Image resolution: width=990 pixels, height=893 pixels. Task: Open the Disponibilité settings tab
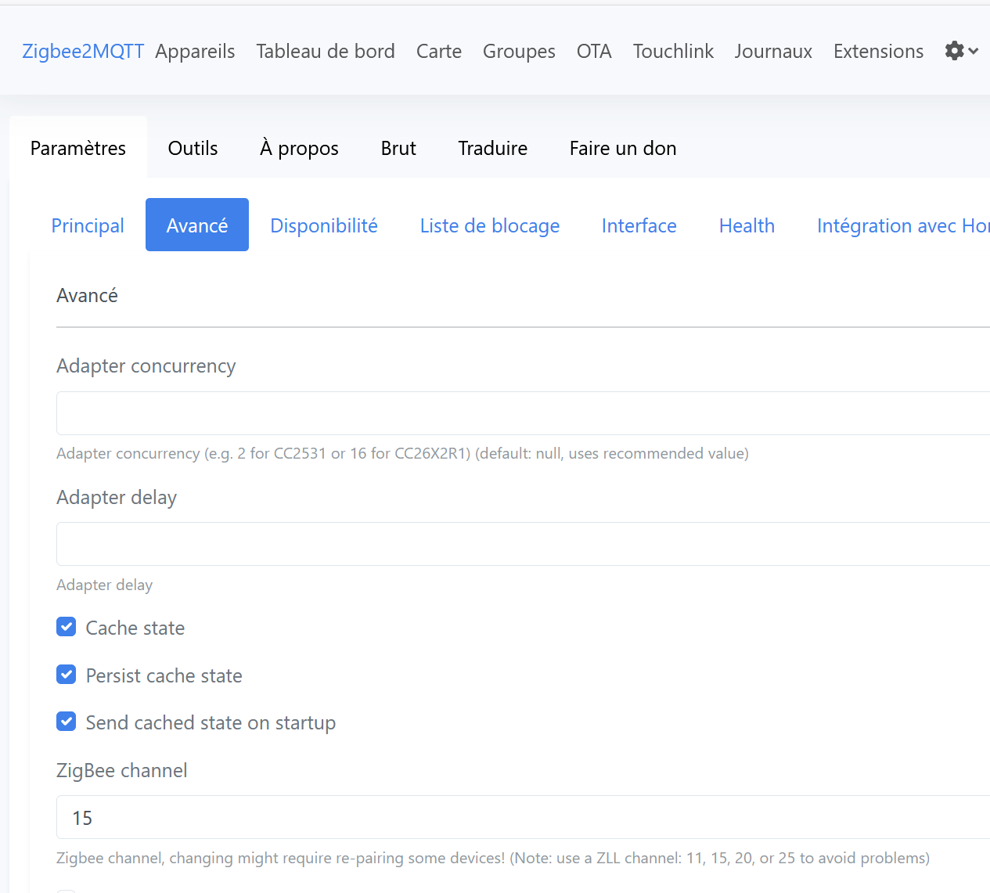coord(324,225)
